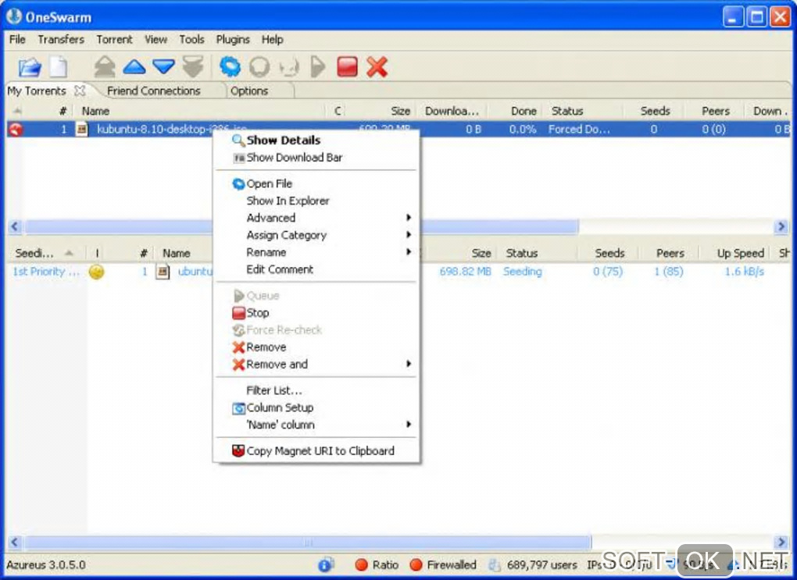
Task: Click the 689,797 users status bar text
Action: (541, 564)
